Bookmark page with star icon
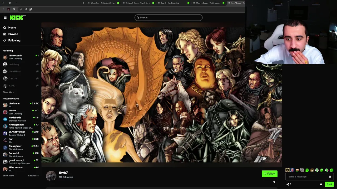Viewport: 337px width, 189px height. 21,9
